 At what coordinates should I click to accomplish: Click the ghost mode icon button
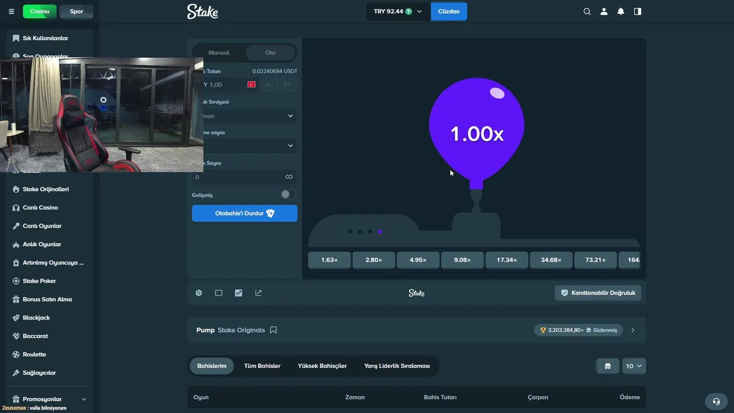608,366
